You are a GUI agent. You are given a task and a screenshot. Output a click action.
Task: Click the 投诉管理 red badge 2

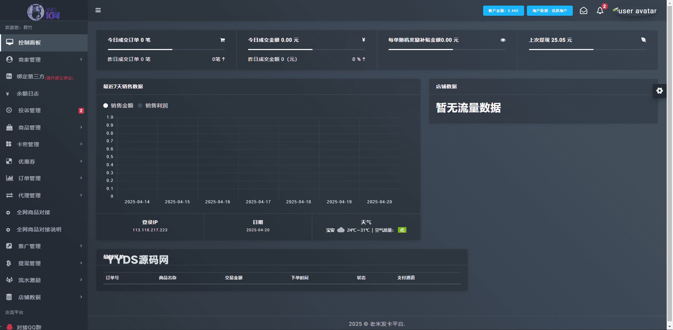click(81, 111)
